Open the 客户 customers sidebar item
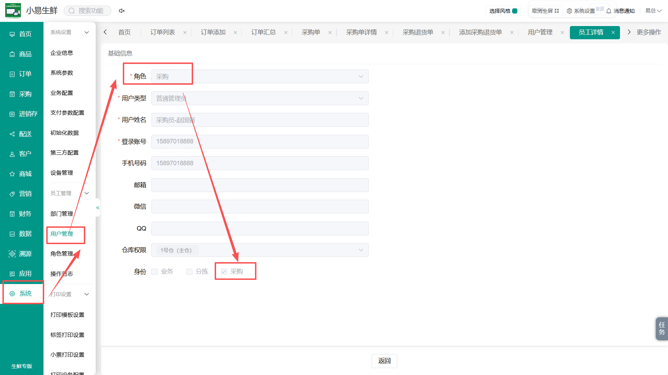The height and width of the screenshot is (375, 668). (22, 154)
